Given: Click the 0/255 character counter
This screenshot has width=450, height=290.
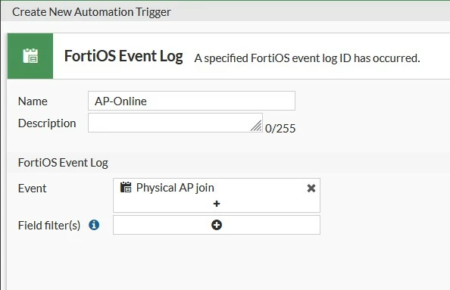Looking at the screenshot, I should tap(280, 129).
